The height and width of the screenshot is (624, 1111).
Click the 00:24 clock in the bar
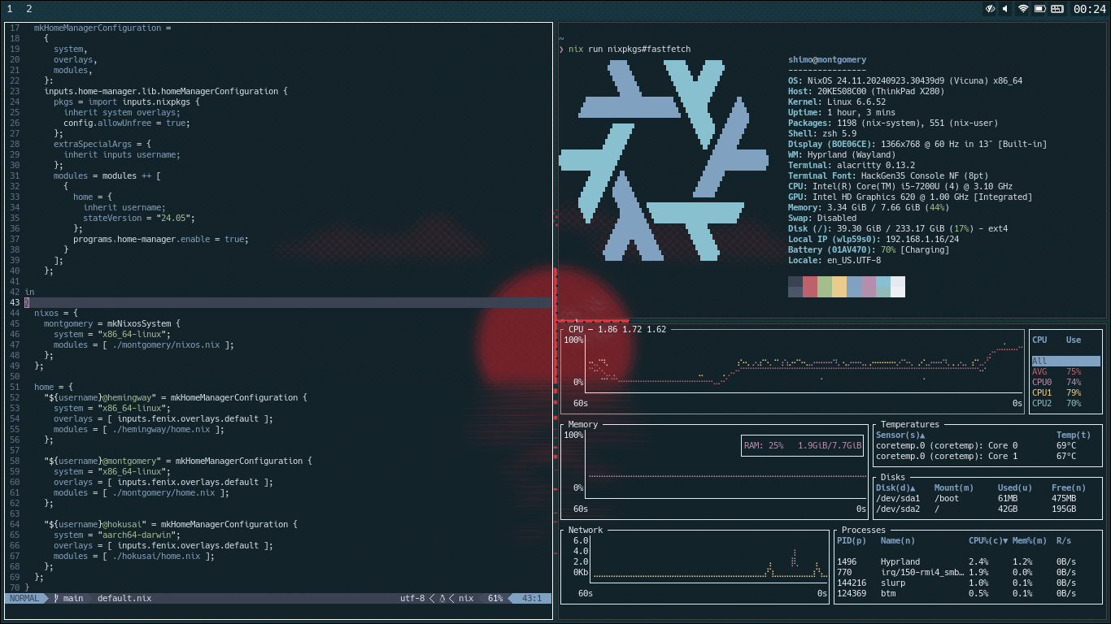coord(1090,9)
